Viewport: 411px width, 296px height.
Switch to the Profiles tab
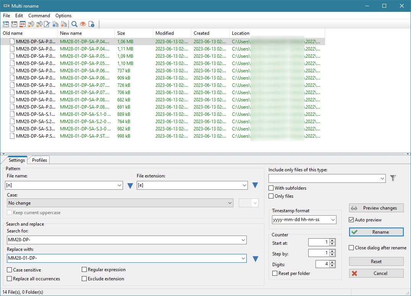[x=39, y=160]
